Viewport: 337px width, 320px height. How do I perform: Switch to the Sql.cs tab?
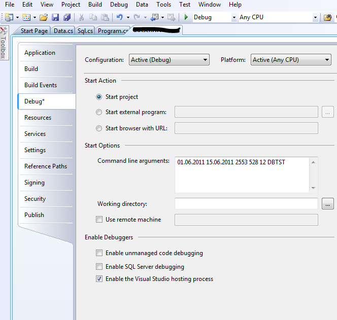tap(85, 31)
